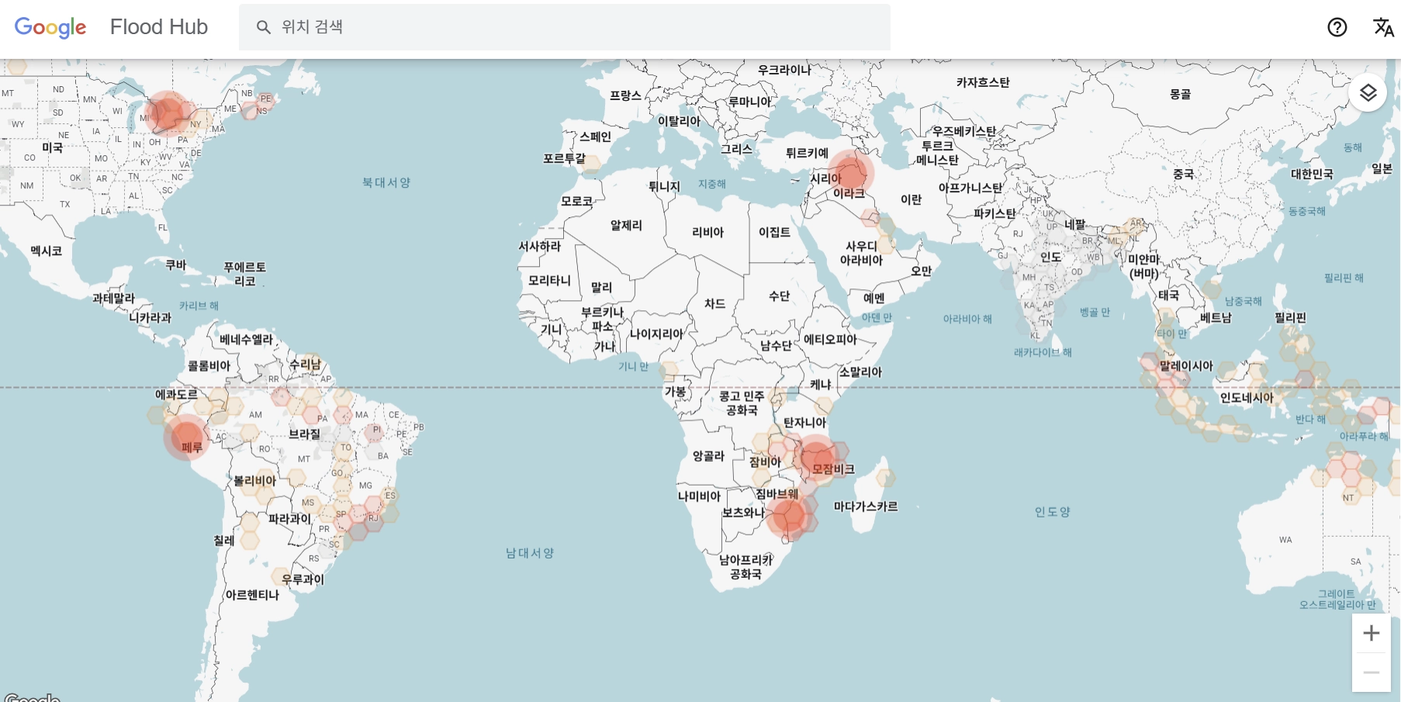Zoom out with the minus button

pyautogui.click(x=1371, y=672)
